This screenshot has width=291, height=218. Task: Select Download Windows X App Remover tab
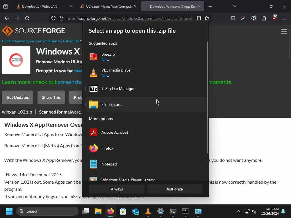coord(172,6)
